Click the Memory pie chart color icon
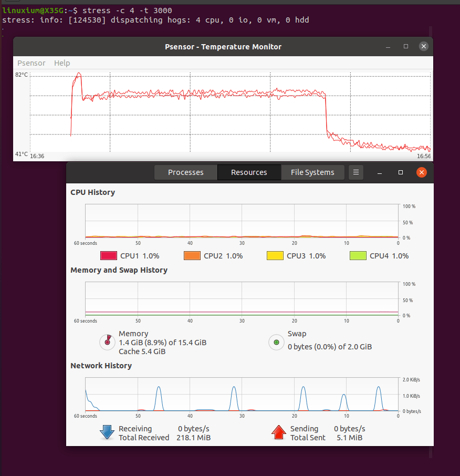This screenshot has height=476, width=460. [108, 342]
